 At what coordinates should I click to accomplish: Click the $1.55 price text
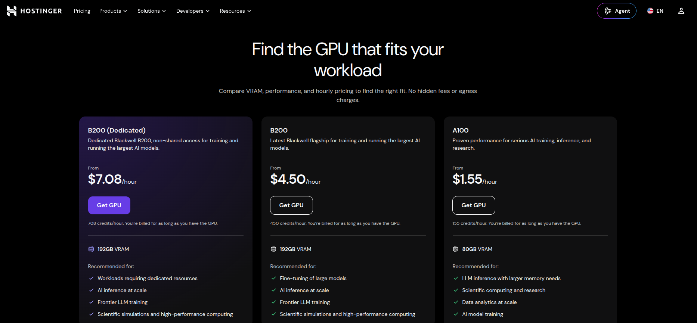[467, 179]
